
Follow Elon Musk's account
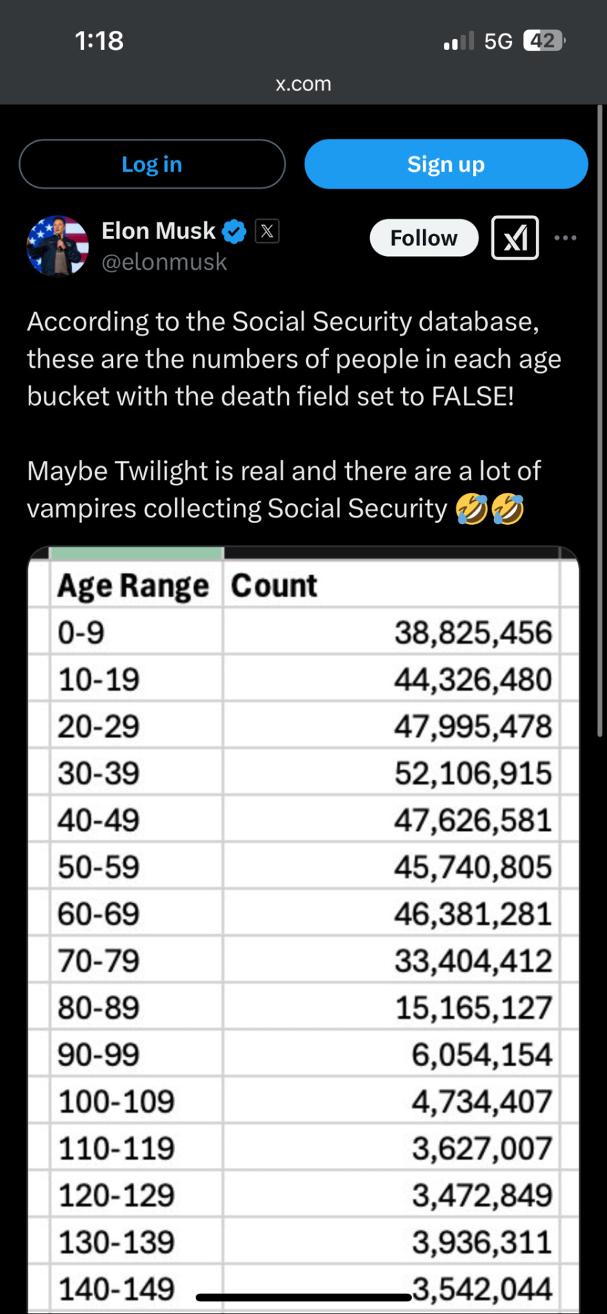point(424,238)
